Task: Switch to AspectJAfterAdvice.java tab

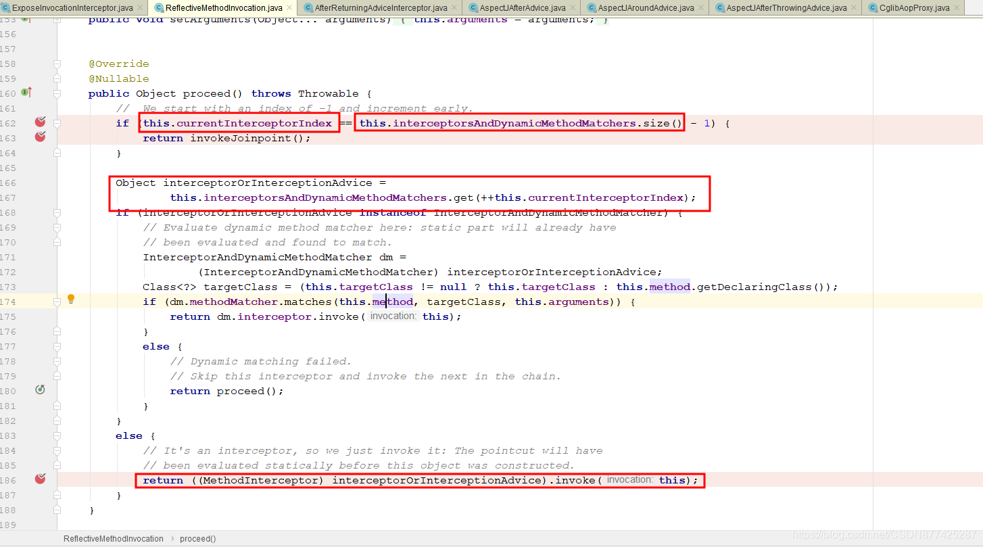Action: click(522, 8)
